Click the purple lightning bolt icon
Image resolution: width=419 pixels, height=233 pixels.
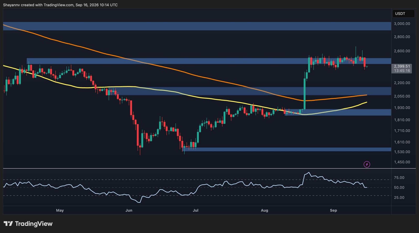click(x=367, y=164)
